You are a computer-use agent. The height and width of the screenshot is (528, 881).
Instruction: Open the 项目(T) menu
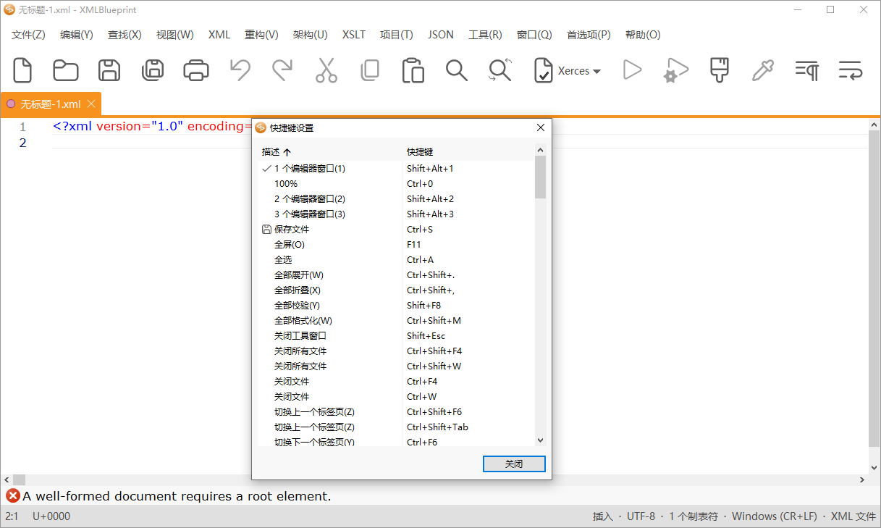pyautogui.click(x=397, y=35)
